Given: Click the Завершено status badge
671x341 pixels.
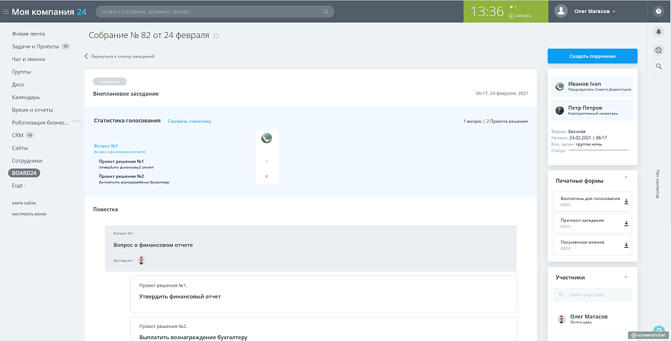Looking at the screenshot, I should 109,81.
